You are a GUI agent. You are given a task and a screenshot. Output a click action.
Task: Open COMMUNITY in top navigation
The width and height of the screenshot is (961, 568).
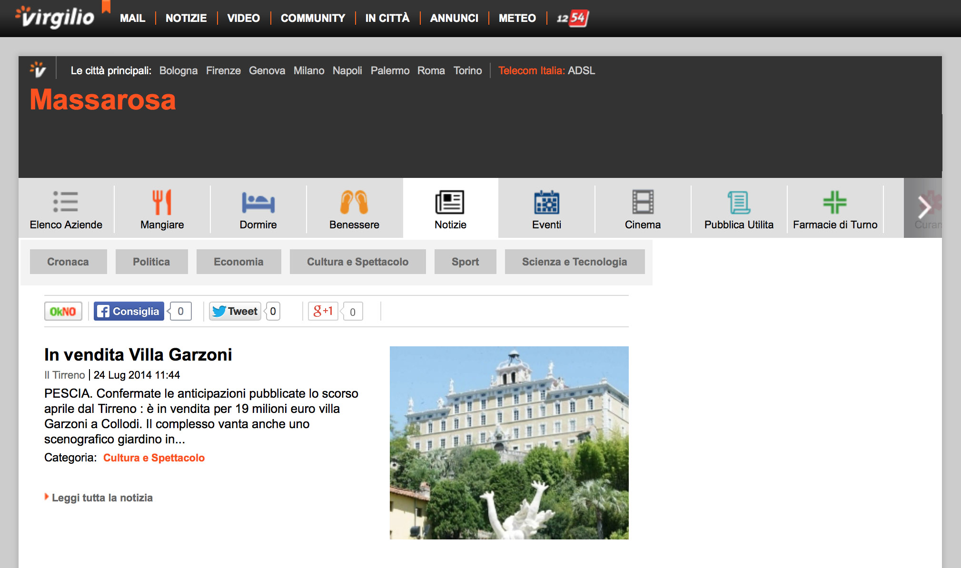click(313, 18)
